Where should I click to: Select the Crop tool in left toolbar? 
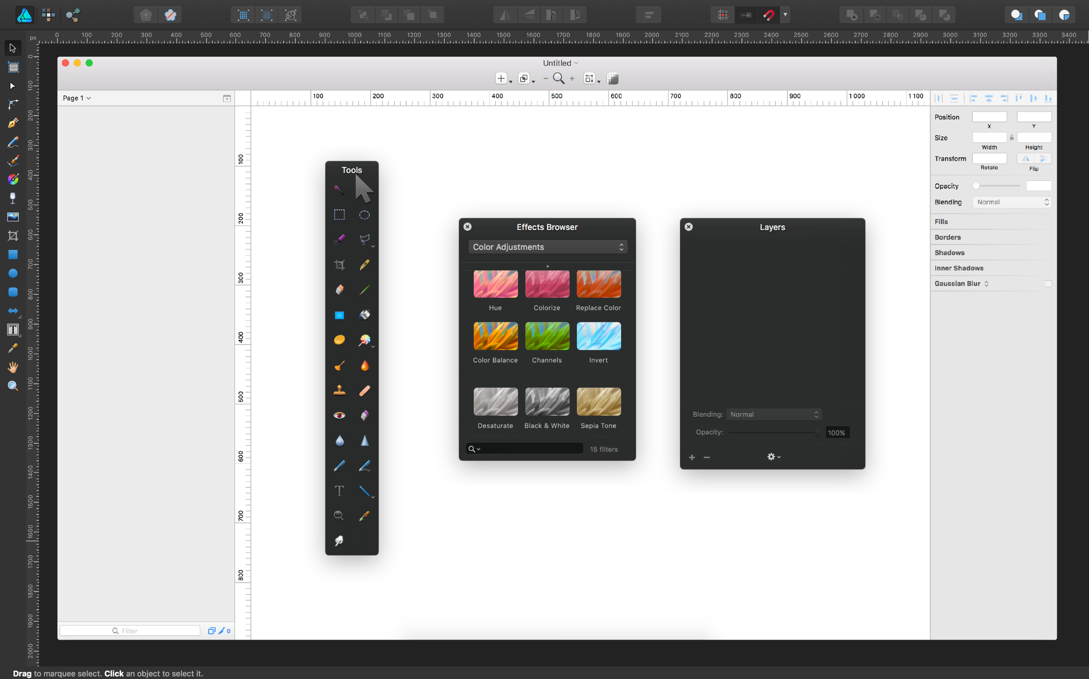click(13, 236)
